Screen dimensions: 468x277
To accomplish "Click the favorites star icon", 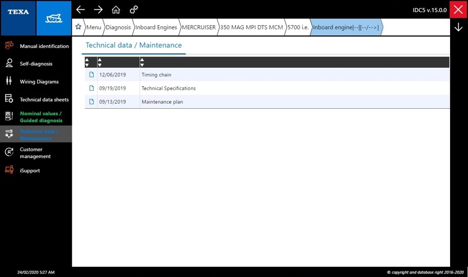I will click(78, 27).
